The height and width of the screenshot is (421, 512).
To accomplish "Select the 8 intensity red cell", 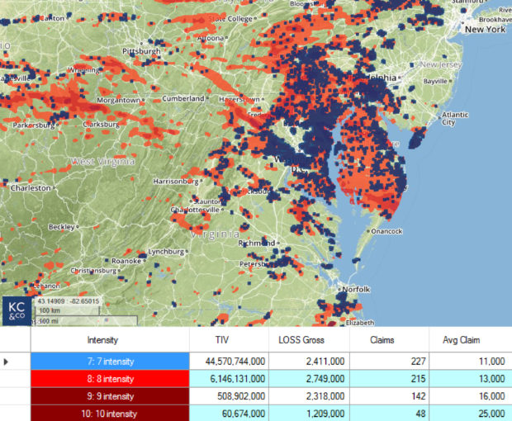I will click(x=110, y=378).
